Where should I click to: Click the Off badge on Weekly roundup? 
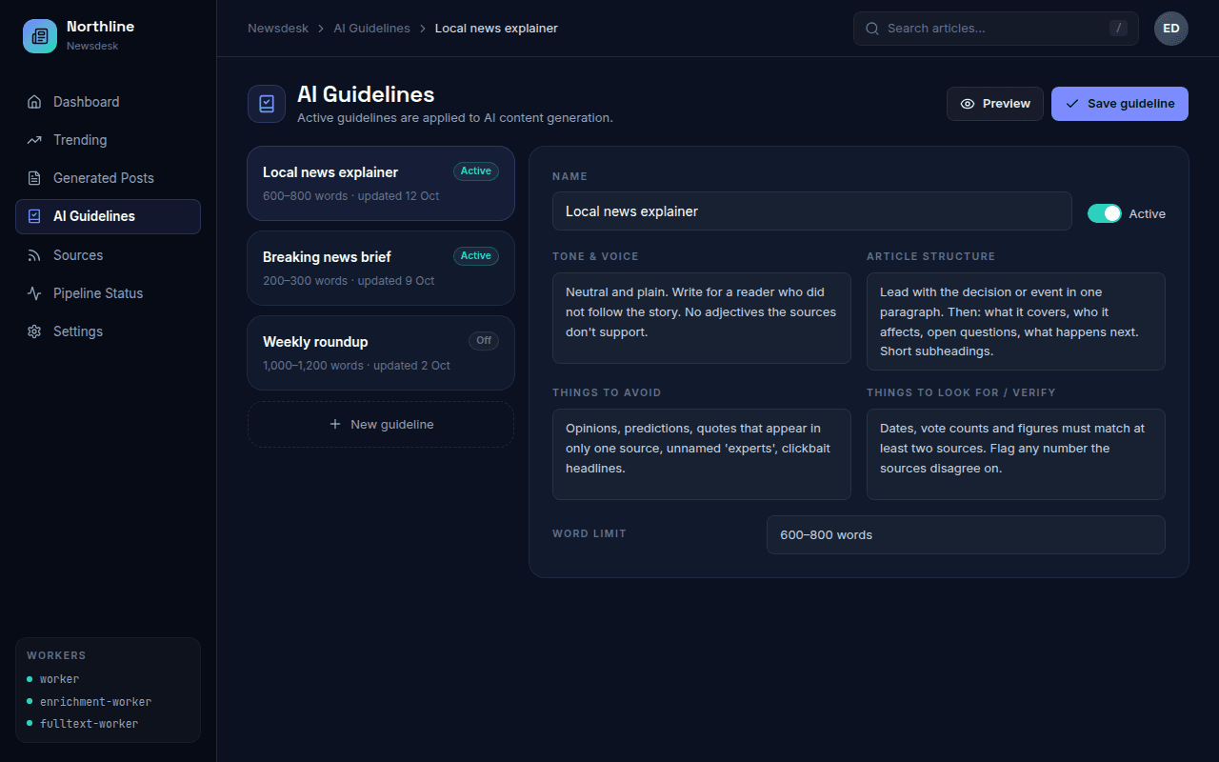[x=484, y=341]
